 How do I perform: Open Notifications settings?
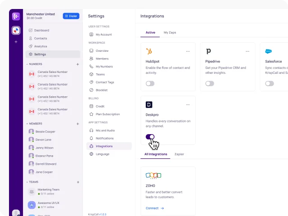coord(102,138)
